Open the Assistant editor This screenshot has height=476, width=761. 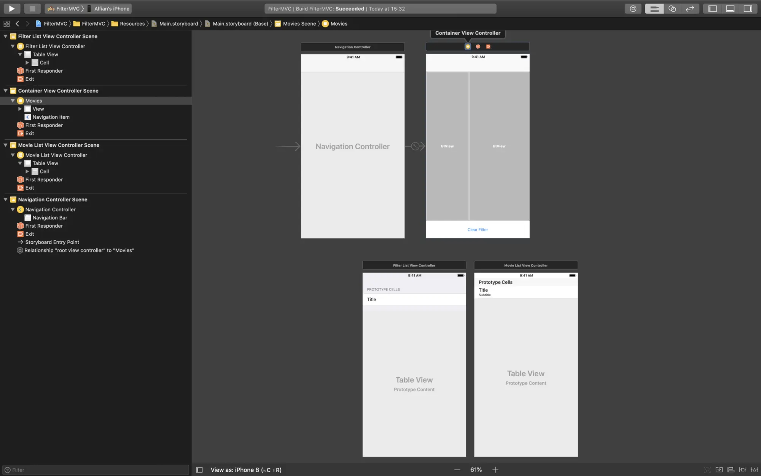(672, 8)
